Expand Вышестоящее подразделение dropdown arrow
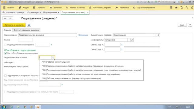194x109 pixels. tap(155, 35)
